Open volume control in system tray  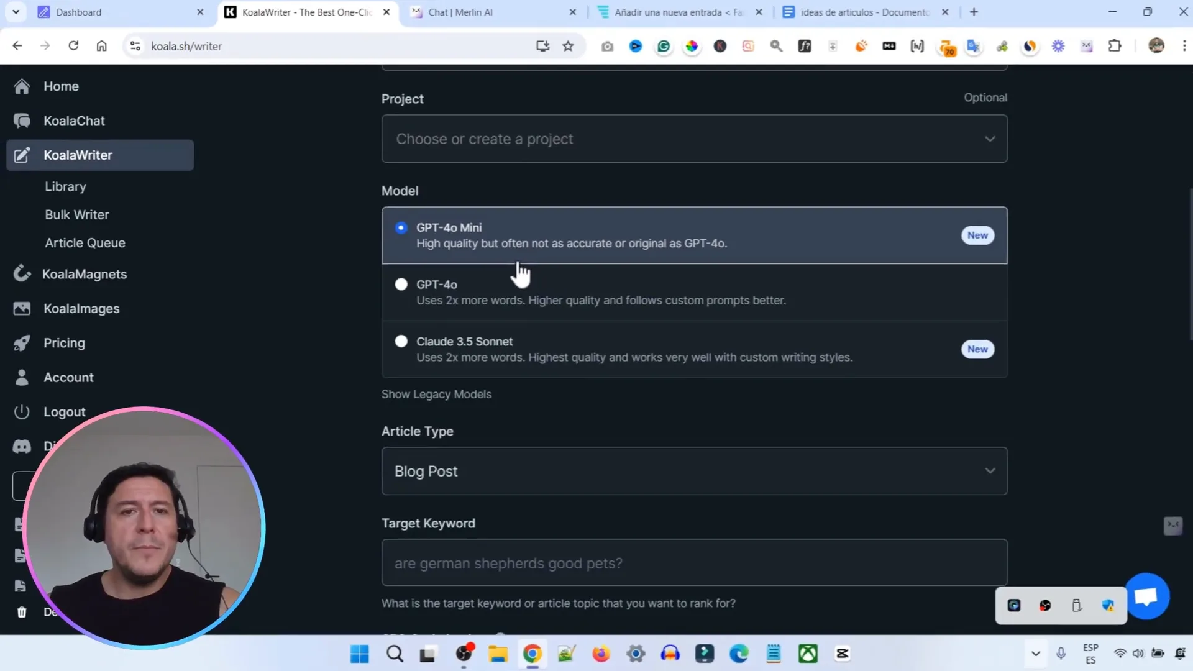click(x=1138, y=654)
